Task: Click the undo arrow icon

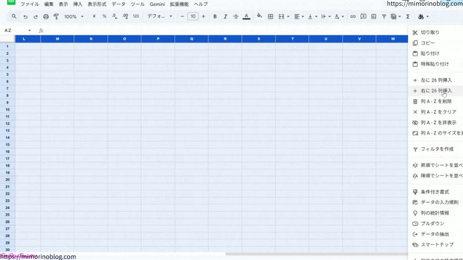Action: tap(25, 17)
